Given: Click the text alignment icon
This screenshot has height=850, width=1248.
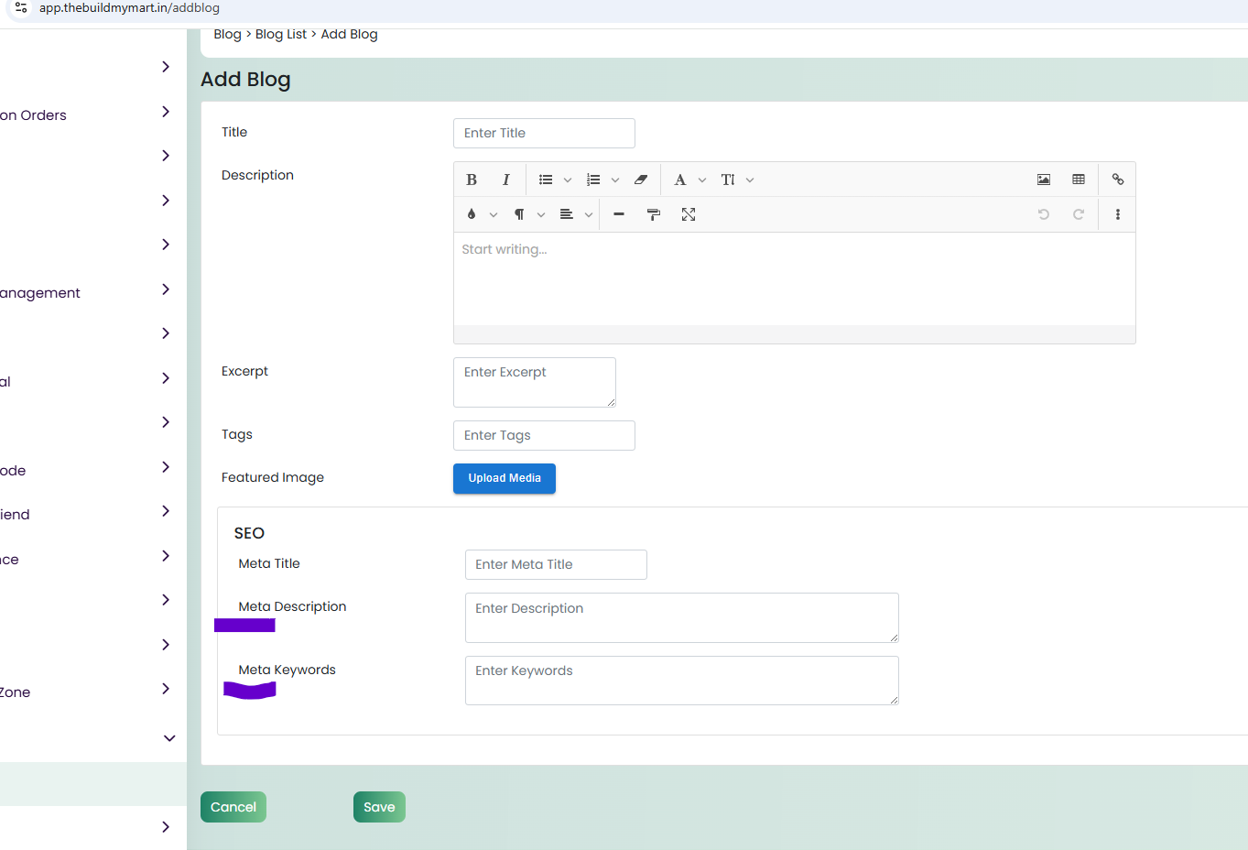Looking at the screenshot, I should [567, 214].
